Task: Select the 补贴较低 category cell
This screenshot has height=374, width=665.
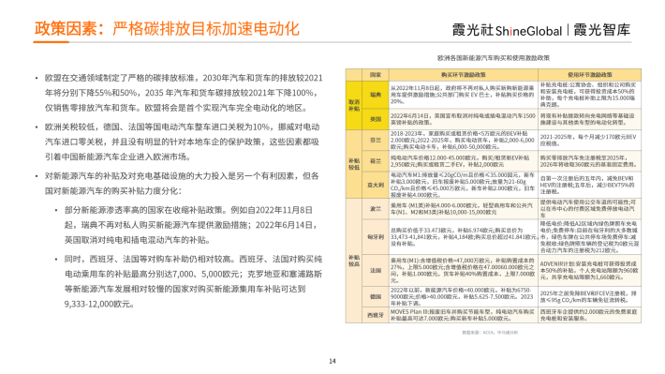Action: (354, 164)
